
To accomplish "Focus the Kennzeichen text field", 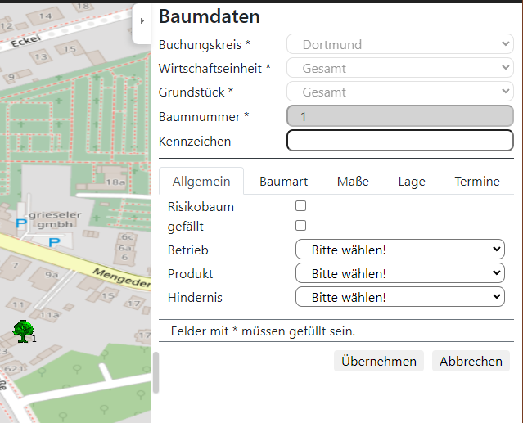I will [399, 141].
